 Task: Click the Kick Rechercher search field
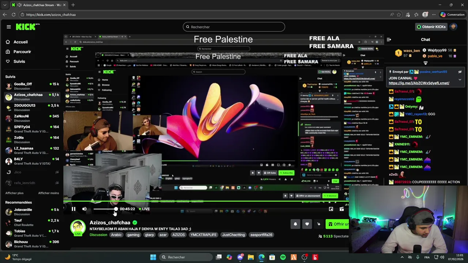coord(234,27)
